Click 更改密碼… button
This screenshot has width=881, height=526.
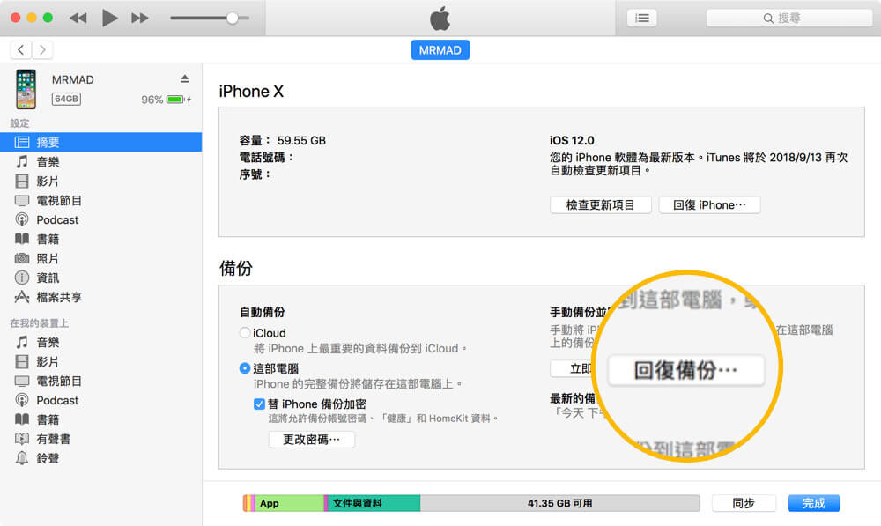point(311,440)
